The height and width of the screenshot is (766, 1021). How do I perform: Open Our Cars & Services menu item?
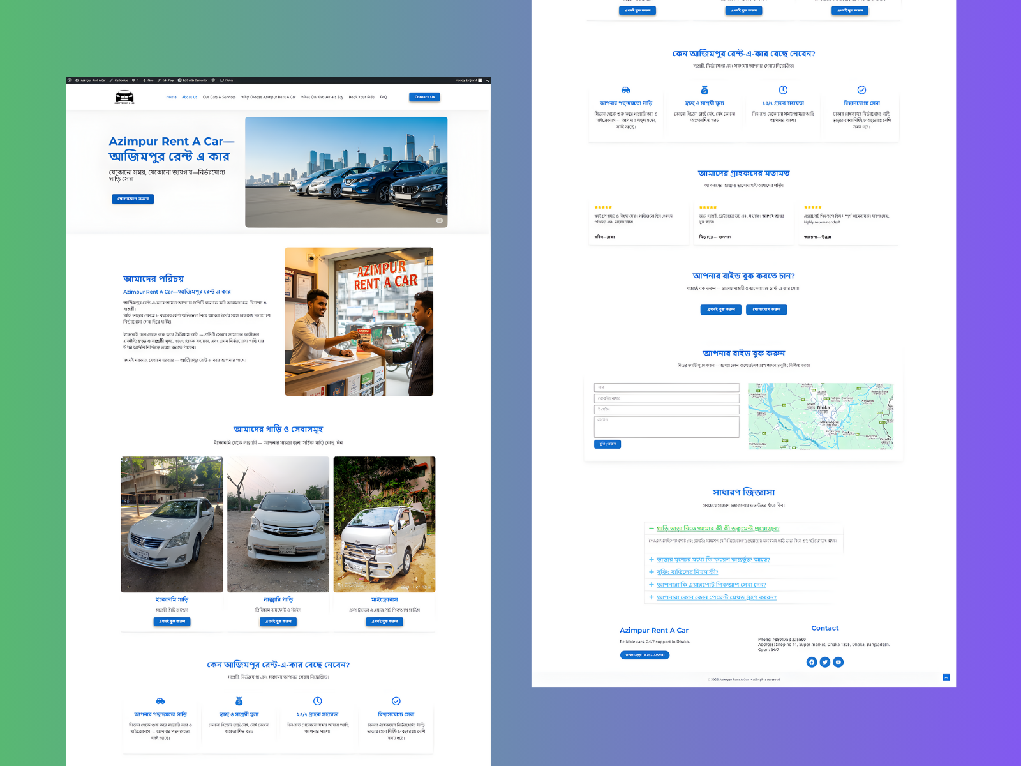click(219, 97)
